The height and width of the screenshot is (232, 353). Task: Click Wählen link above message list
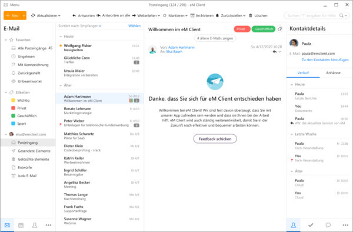coord(134,26)
